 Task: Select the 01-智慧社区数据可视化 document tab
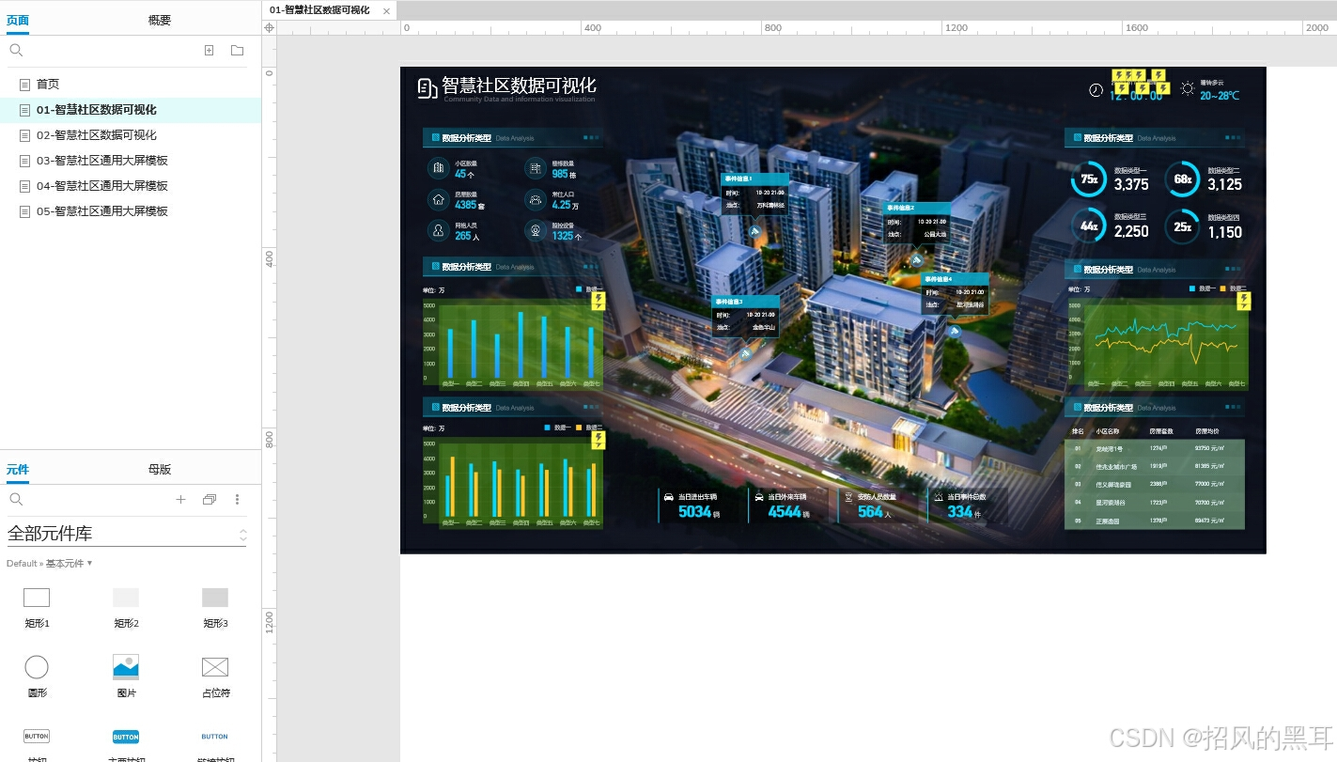319,10
